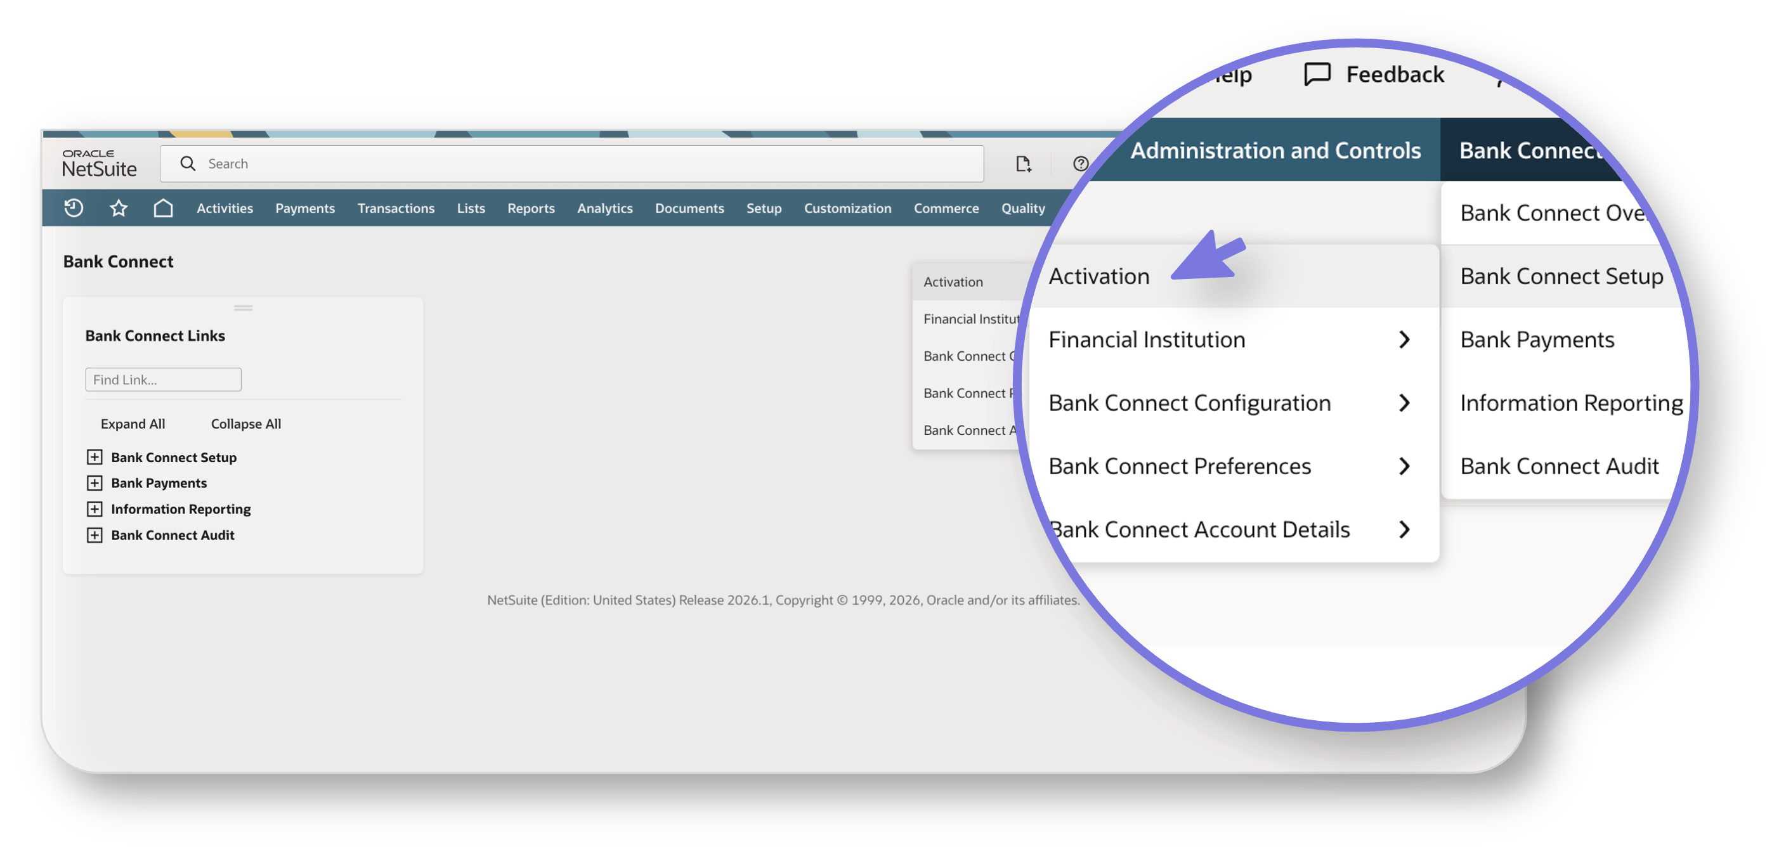This screenshot has width=1779, height=854.
Task: Open Bank Connect Preferences chevron in magnified view
Action: [1404, 466]
